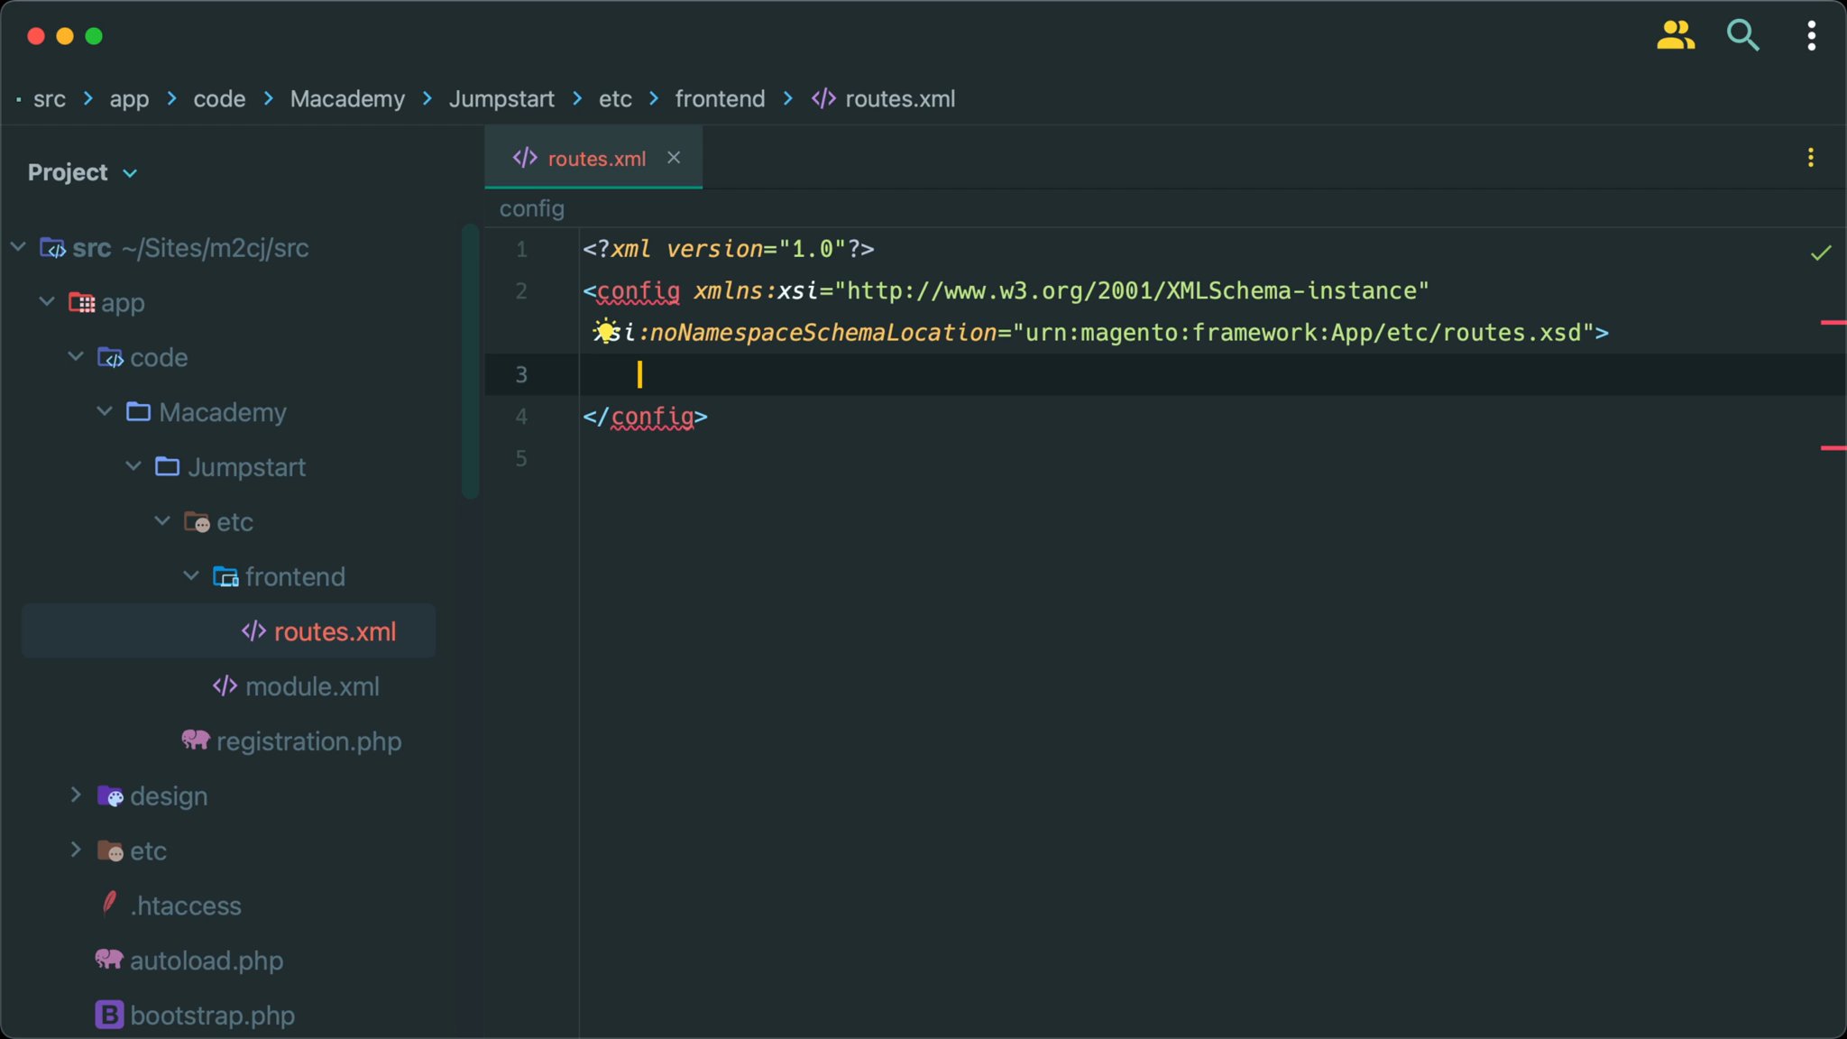
Task: Open module.xml from the project tree
Action: [311, 686]
